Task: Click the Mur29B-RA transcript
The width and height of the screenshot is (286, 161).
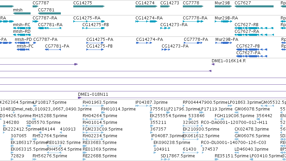Action: click(226, 18)
